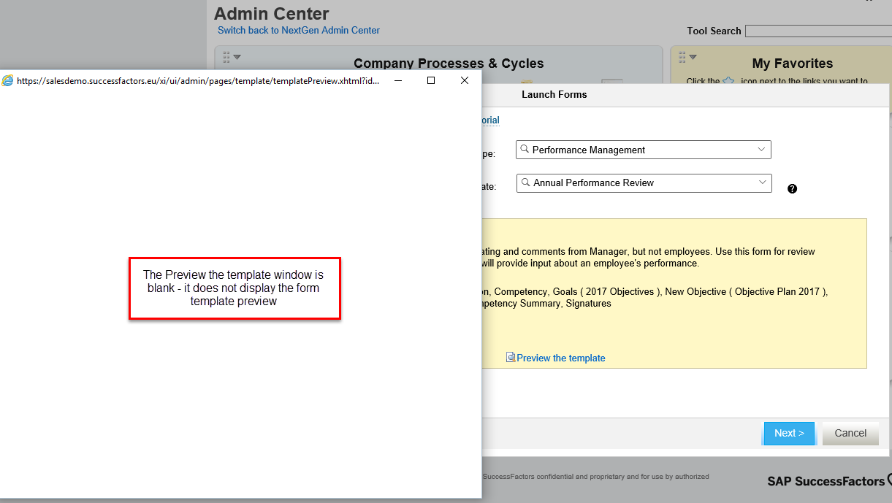Click the Preview the template link
Image resolution: width=892 pixels, height=503 pixels.
(x=561, y=358)
